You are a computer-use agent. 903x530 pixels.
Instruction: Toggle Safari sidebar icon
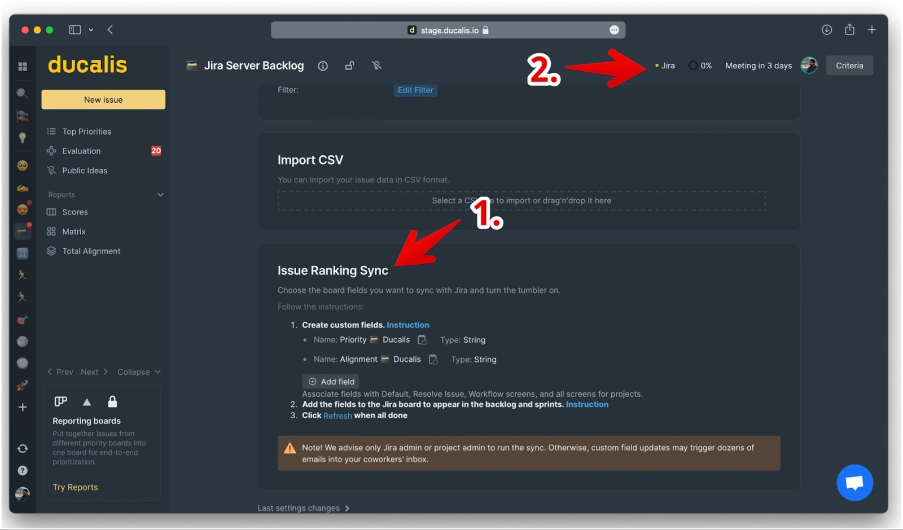(x=74, y=29)
